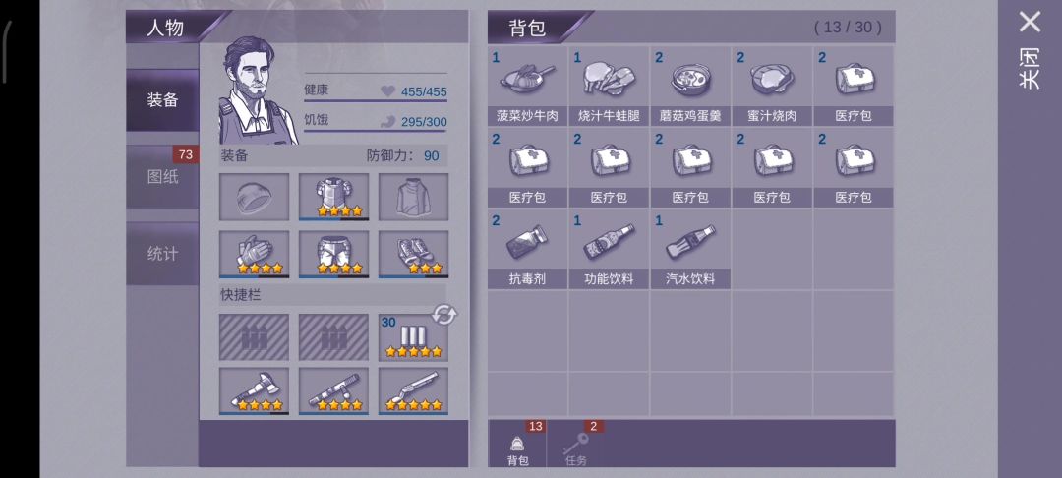Select the empty hat equipment slot
Image resolution: width=1062 pixels, height=478 pixels.
coord(254,197)
